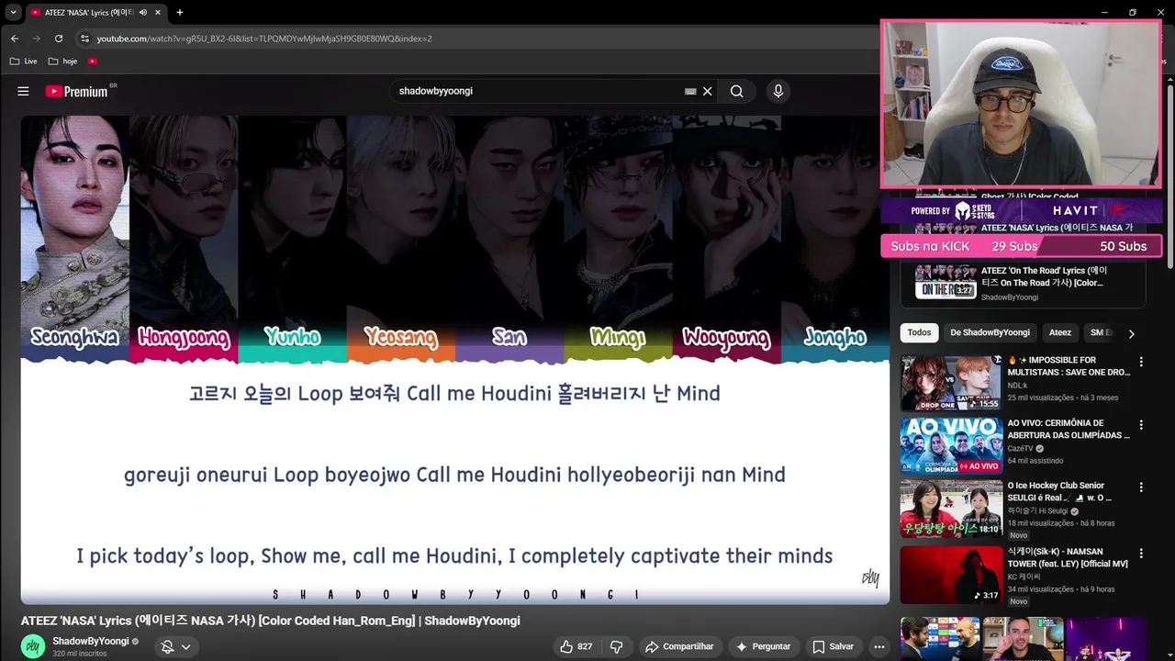Save video with Salvar button
This screenshot has height=661, width=1175.
833,646
